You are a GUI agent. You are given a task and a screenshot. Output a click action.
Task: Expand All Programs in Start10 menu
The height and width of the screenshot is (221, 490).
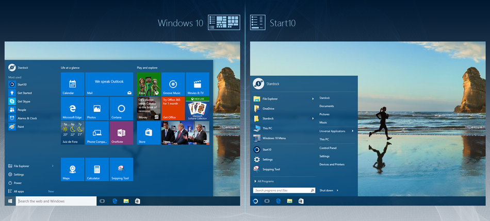click(x=266, y=181)
